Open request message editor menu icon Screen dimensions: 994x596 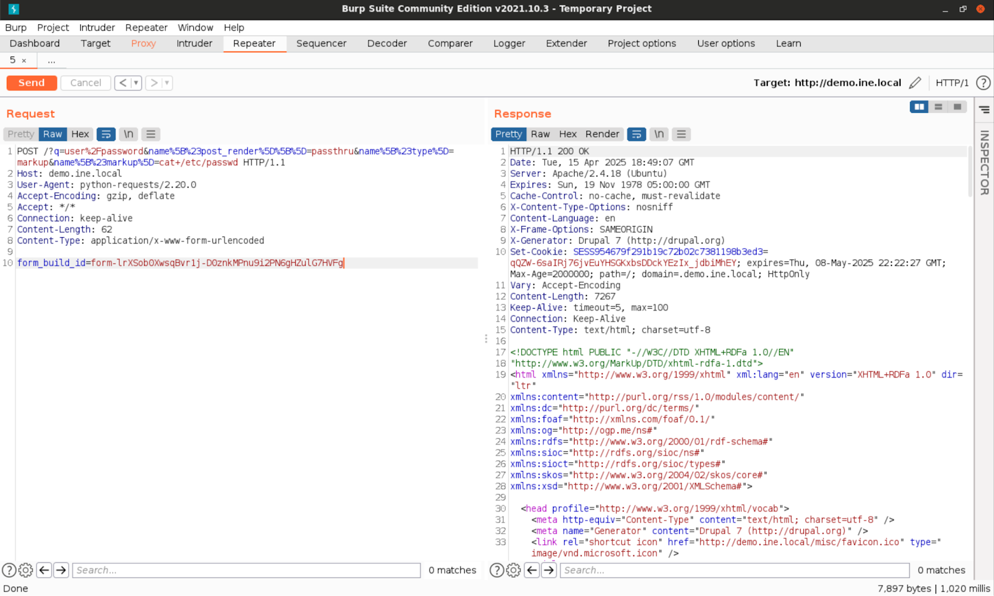[x=151, y=134]
